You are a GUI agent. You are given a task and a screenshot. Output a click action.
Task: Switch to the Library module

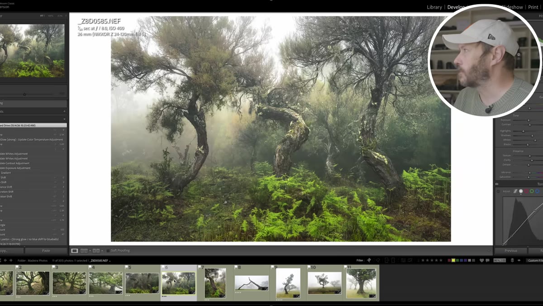tap(434, 7)
